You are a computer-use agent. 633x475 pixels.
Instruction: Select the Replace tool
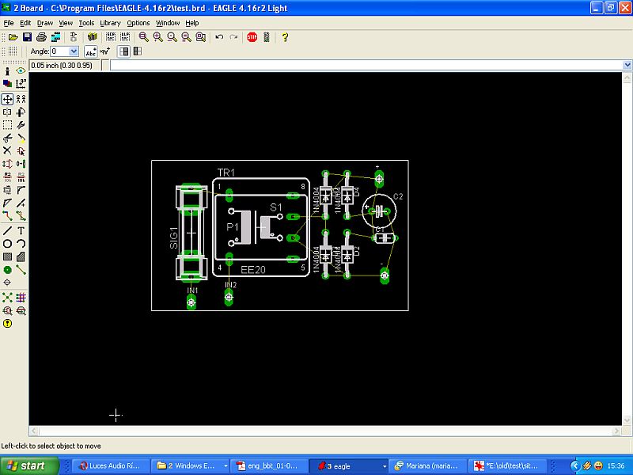click(21, 164)
